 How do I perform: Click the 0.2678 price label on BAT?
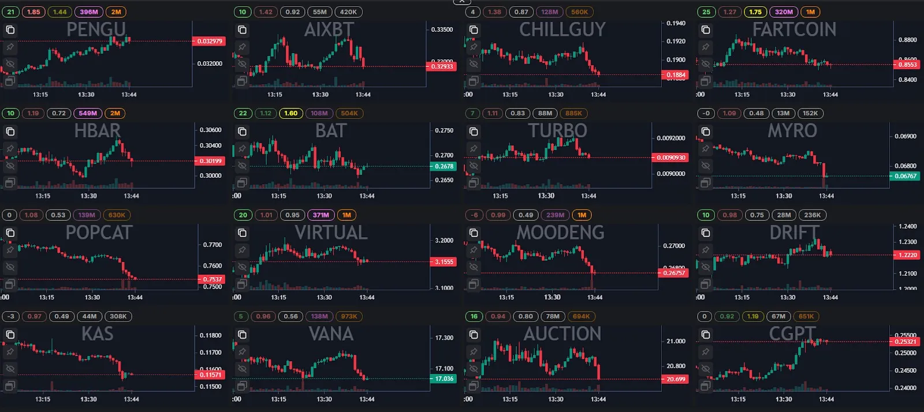[x=444, y=166]
